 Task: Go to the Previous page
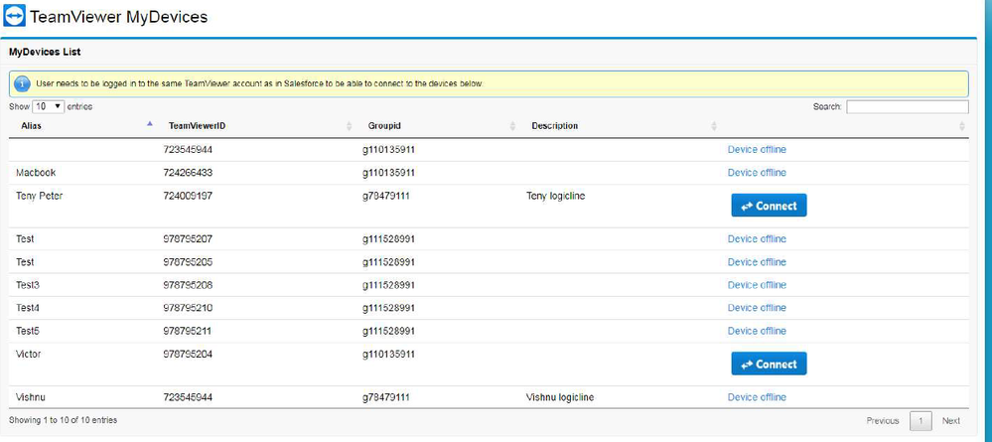click(883, 420)
